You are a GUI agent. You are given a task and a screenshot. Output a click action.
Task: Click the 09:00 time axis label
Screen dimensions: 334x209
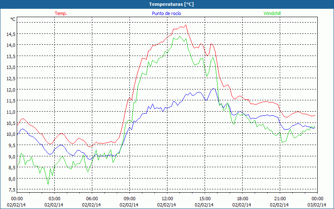pos(129,199)
